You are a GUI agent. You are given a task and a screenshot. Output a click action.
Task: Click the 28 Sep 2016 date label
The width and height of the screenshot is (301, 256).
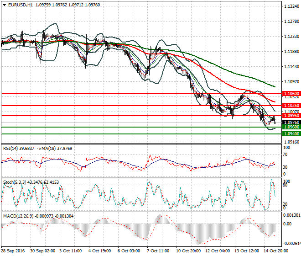14,251
